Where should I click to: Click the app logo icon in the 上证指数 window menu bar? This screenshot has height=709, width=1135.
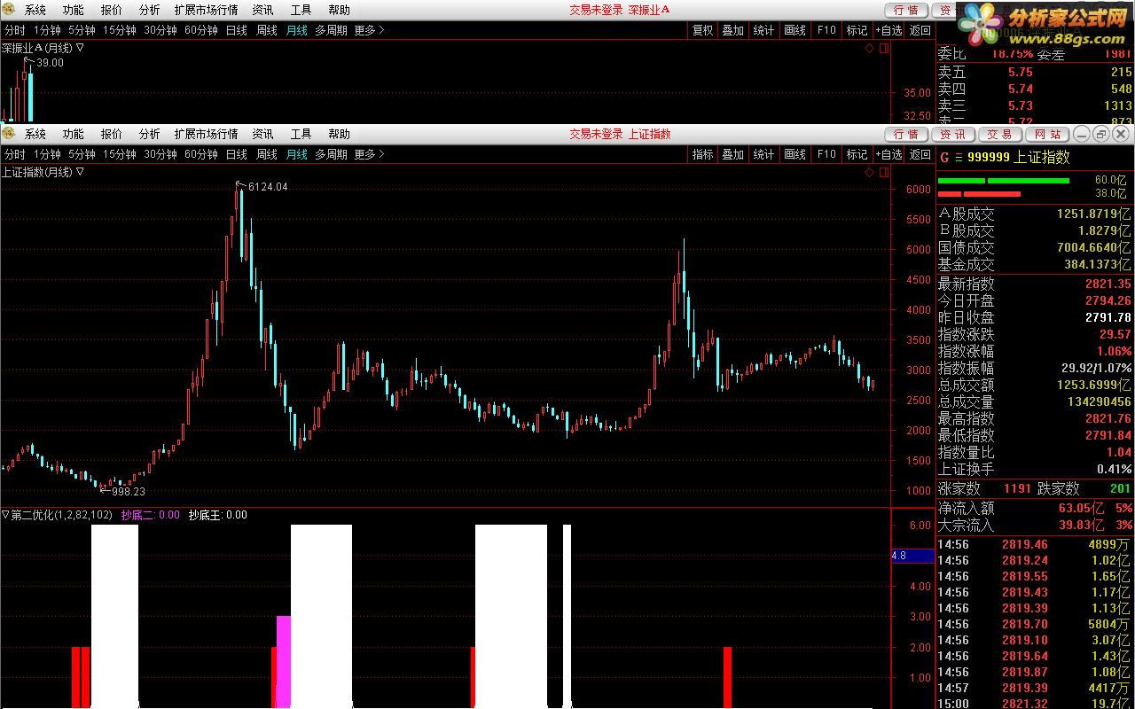pos(9,134)
